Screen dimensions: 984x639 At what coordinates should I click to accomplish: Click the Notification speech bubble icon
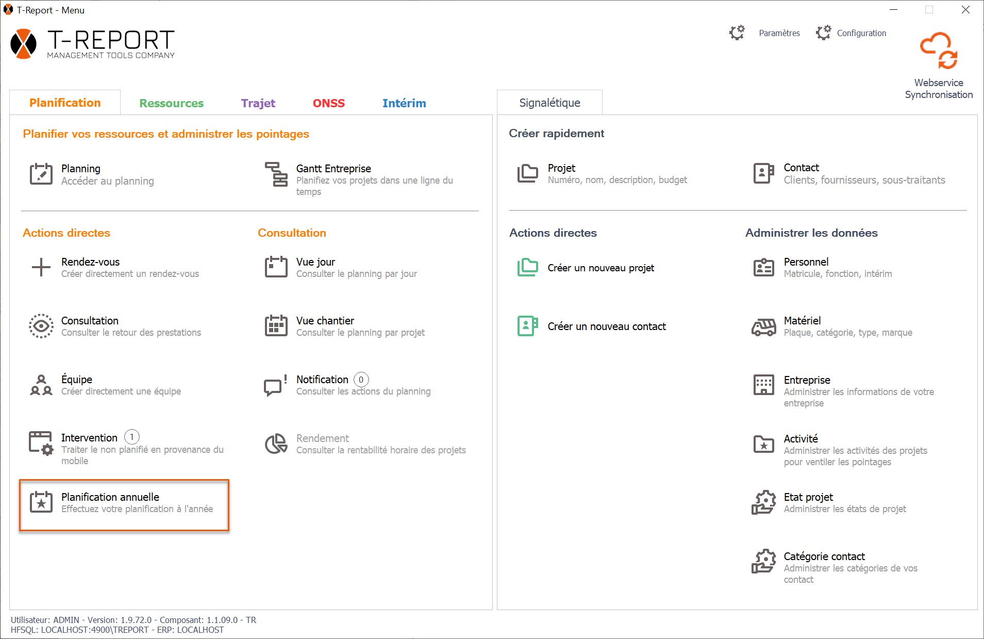275,385
